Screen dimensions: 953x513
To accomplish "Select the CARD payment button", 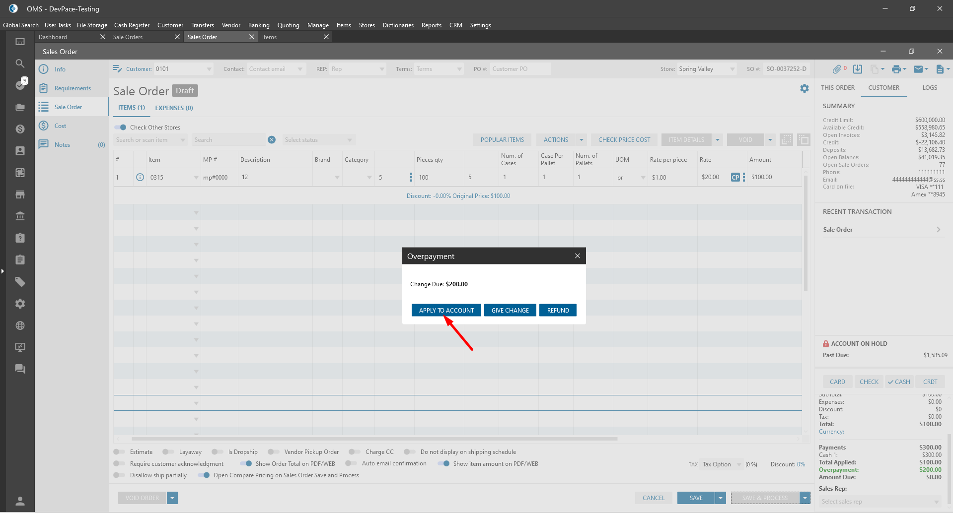I will tap(837, 382).
